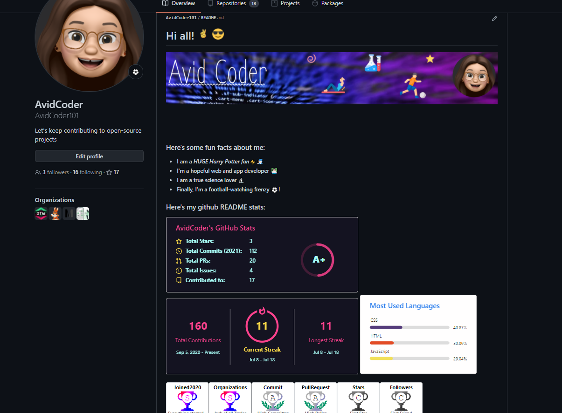
Task: Open the status gear on the avatar
Action: click(x=135, y=72)
